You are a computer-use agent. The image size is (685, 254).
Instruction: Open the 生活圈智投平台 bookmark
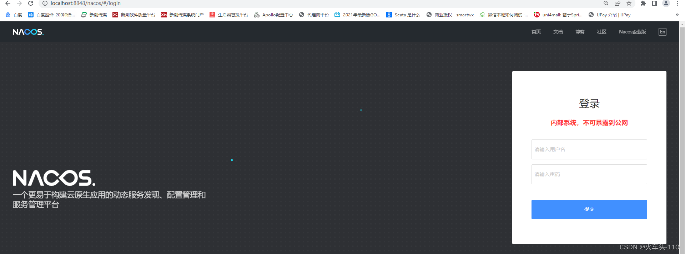tap(229, 15)
